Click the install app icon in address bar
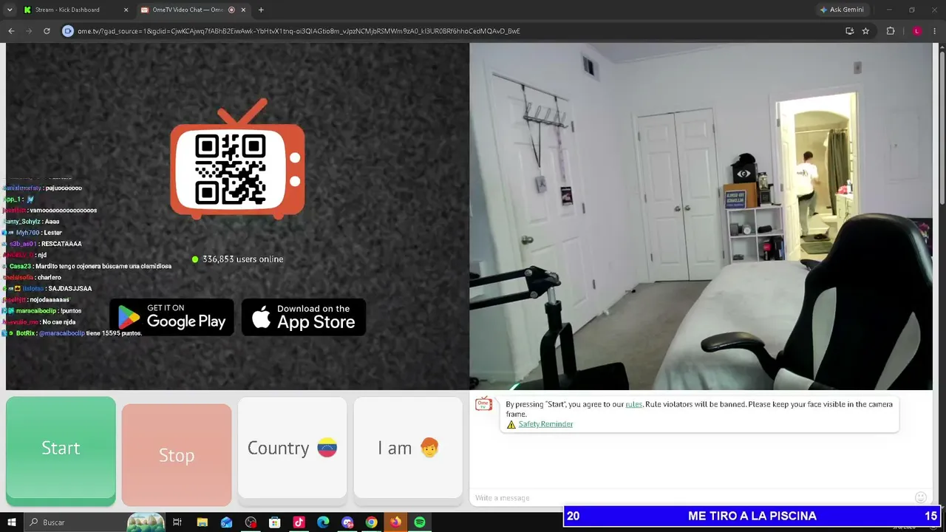 pos(850,31)
